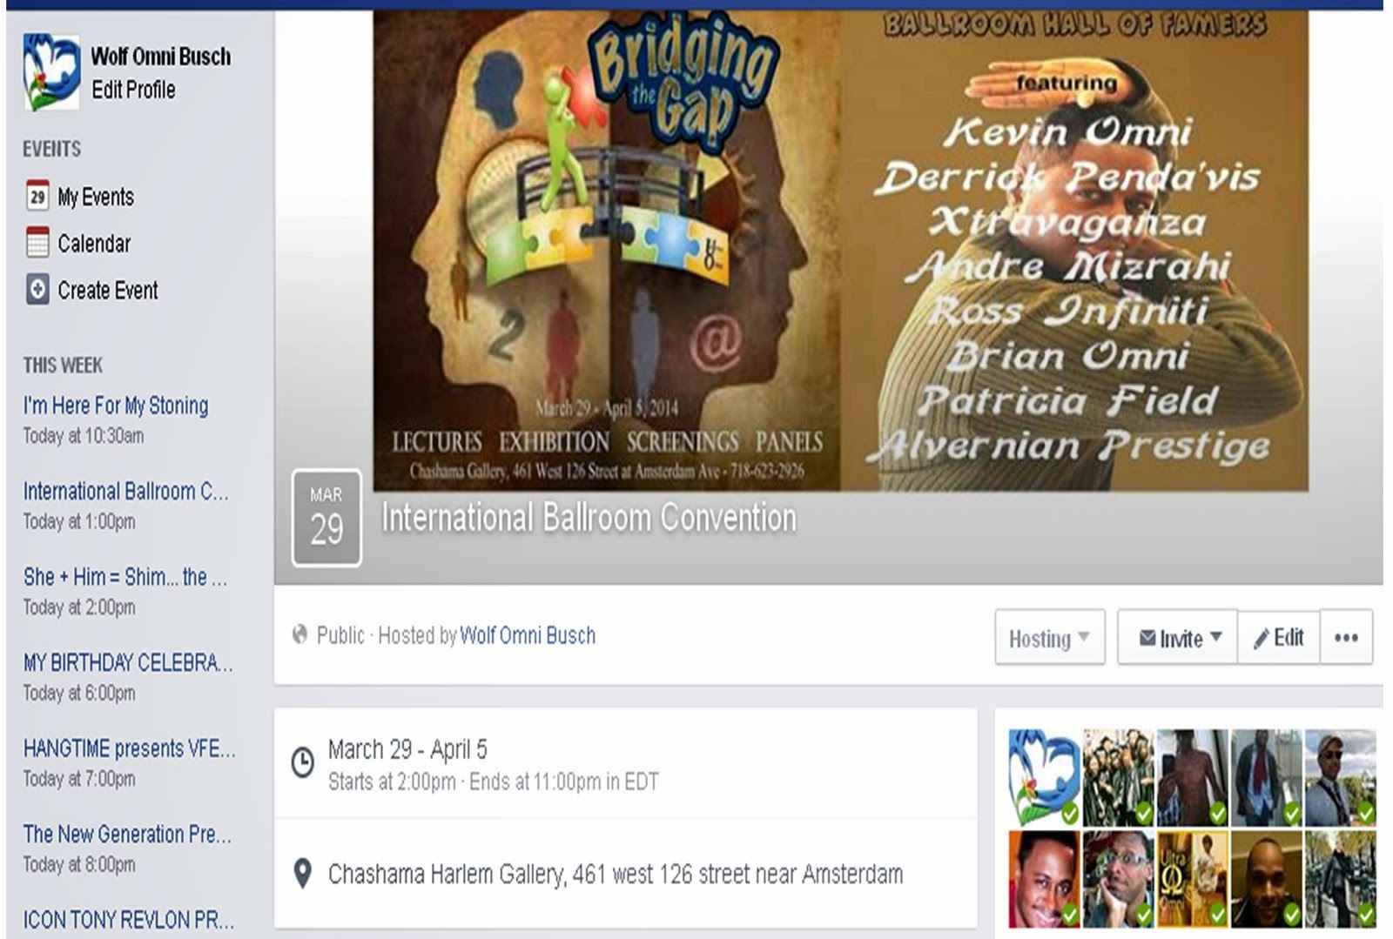Select Create Event in sidebar
The image size is (1393, 939).
[108, 290]
